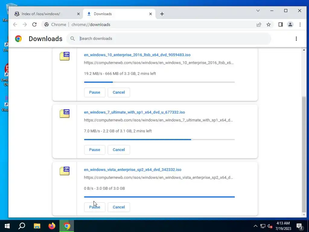Image resolution: width=309 pixels, height=232 pixels.
Task: Launch Firefox from the taskbar
Action: point(52,226)
